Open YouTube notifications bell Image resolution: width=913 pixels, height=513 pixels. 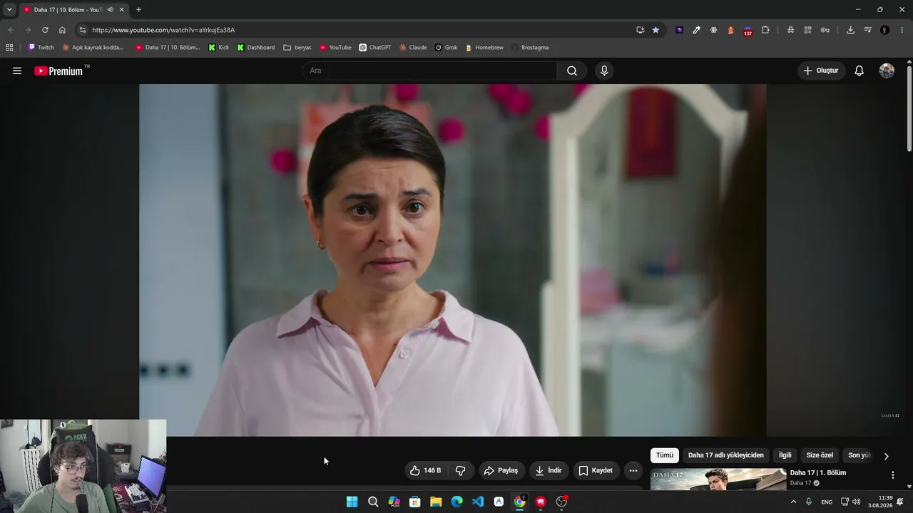coord(860,71)
